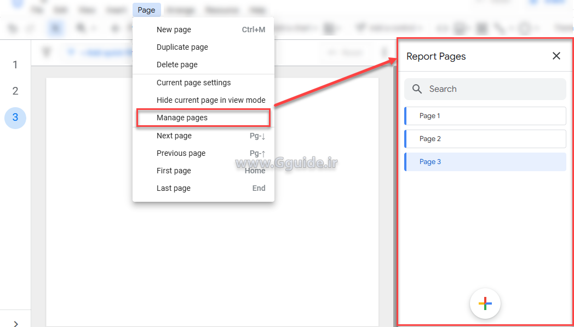Viewport: 574px width, 327px height.
Task: Select highlighted page number 3 in left sidebar
Action: [15, 118]
